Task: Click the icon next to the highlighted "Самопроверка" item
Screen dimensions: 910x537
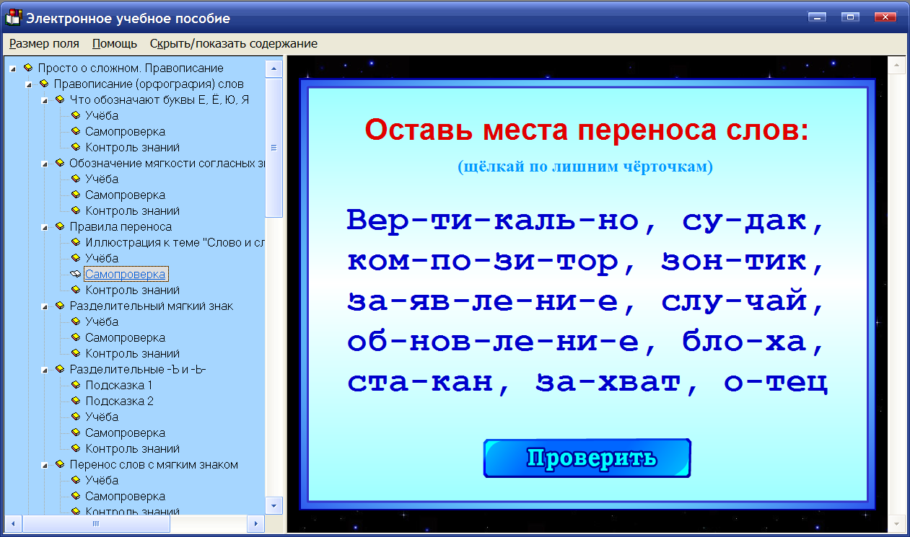Action: click(x=74, y=274)
